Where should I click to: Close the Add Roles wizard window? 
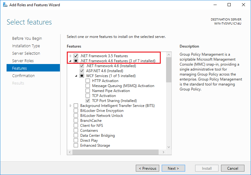(x=244, y=5)
